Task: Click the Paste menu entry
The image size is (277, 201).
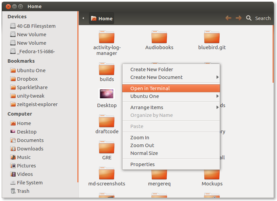Action: pos(171,126)
